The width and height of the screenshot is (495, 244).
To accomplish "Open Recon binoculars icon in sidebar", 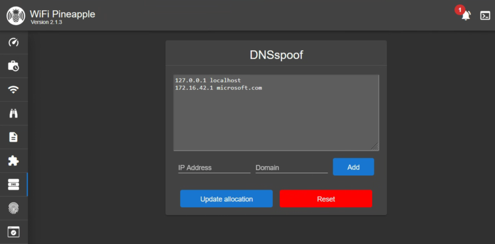I will [13, 114].
